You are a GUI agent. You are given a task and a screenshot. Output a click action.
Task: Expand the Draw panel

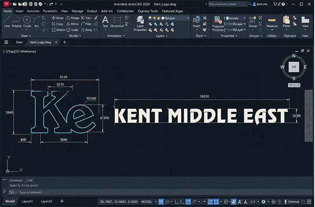(26, 36)
